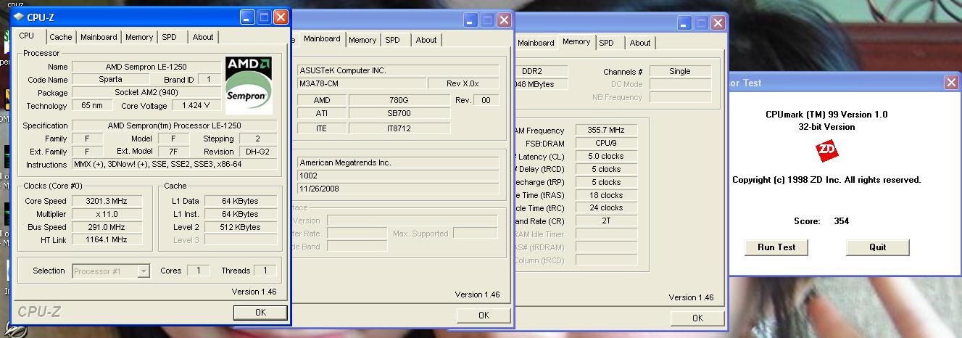The width and height of the screenshot is (962, 338).
Task: Open Mainboard tab in front CPU-Z window
Action: [99, 37]
